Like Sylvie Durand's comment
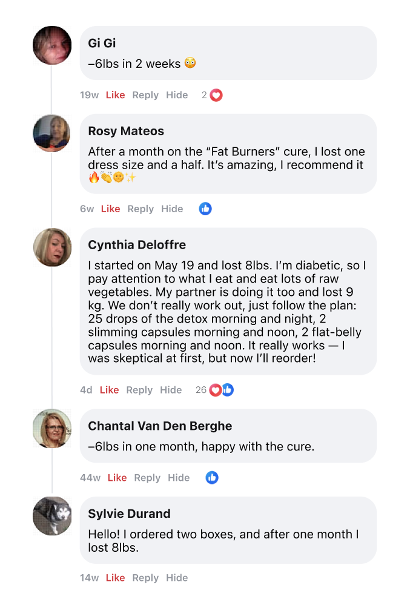410x610 pixels. tap(115, 578)
